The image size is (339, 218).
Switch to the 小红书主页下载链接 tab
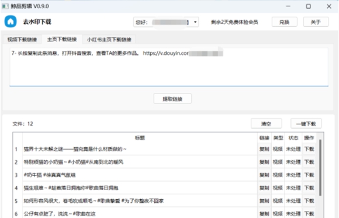pyautogui.click(x=109, y=40)
